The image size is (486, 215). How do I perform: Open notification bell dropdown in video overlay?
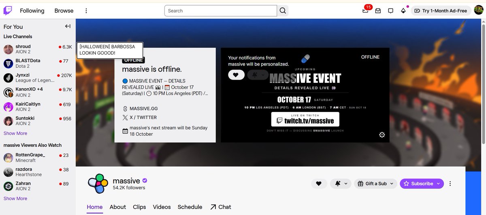tap(257, 75)
